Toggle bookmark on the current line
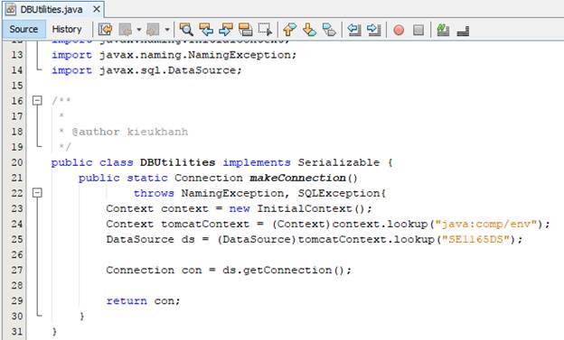This screenshot has height=340, width=564. pyautogui.click(x=329, y=30)
